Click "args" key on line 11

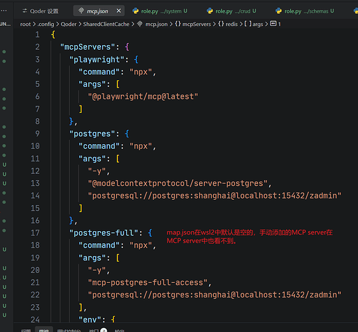pyautogui.click(x=92, y=159)
